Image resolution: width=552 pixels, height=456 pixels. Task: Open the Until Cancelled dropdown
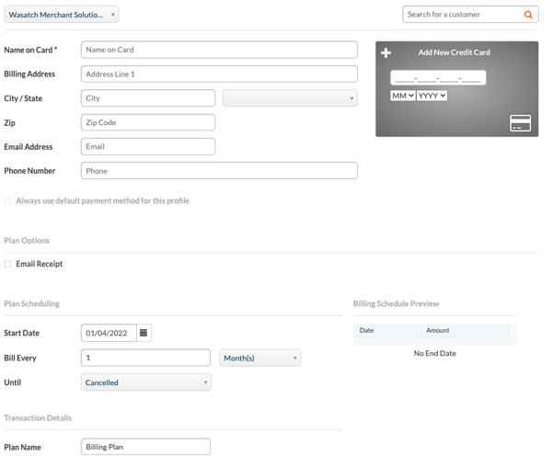pyautogui.click(x=146, y=382)
